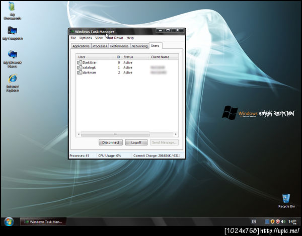Click the volume speaker tray icon
302x236 pixels.
tap(283, 222)
